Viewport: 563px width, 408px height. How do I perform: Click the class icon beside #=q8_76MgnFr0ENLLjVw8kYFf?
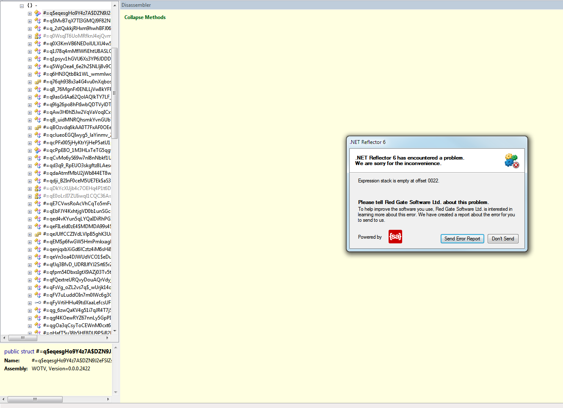click(38, 89)
